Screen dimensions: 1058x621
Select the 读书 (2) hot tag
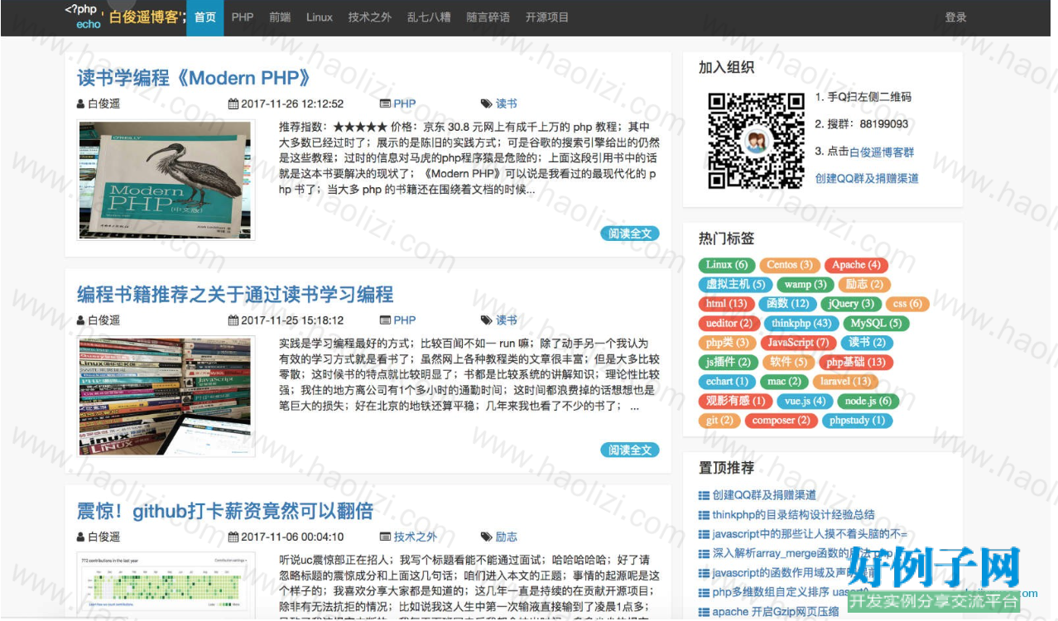(x=867, y=343)
